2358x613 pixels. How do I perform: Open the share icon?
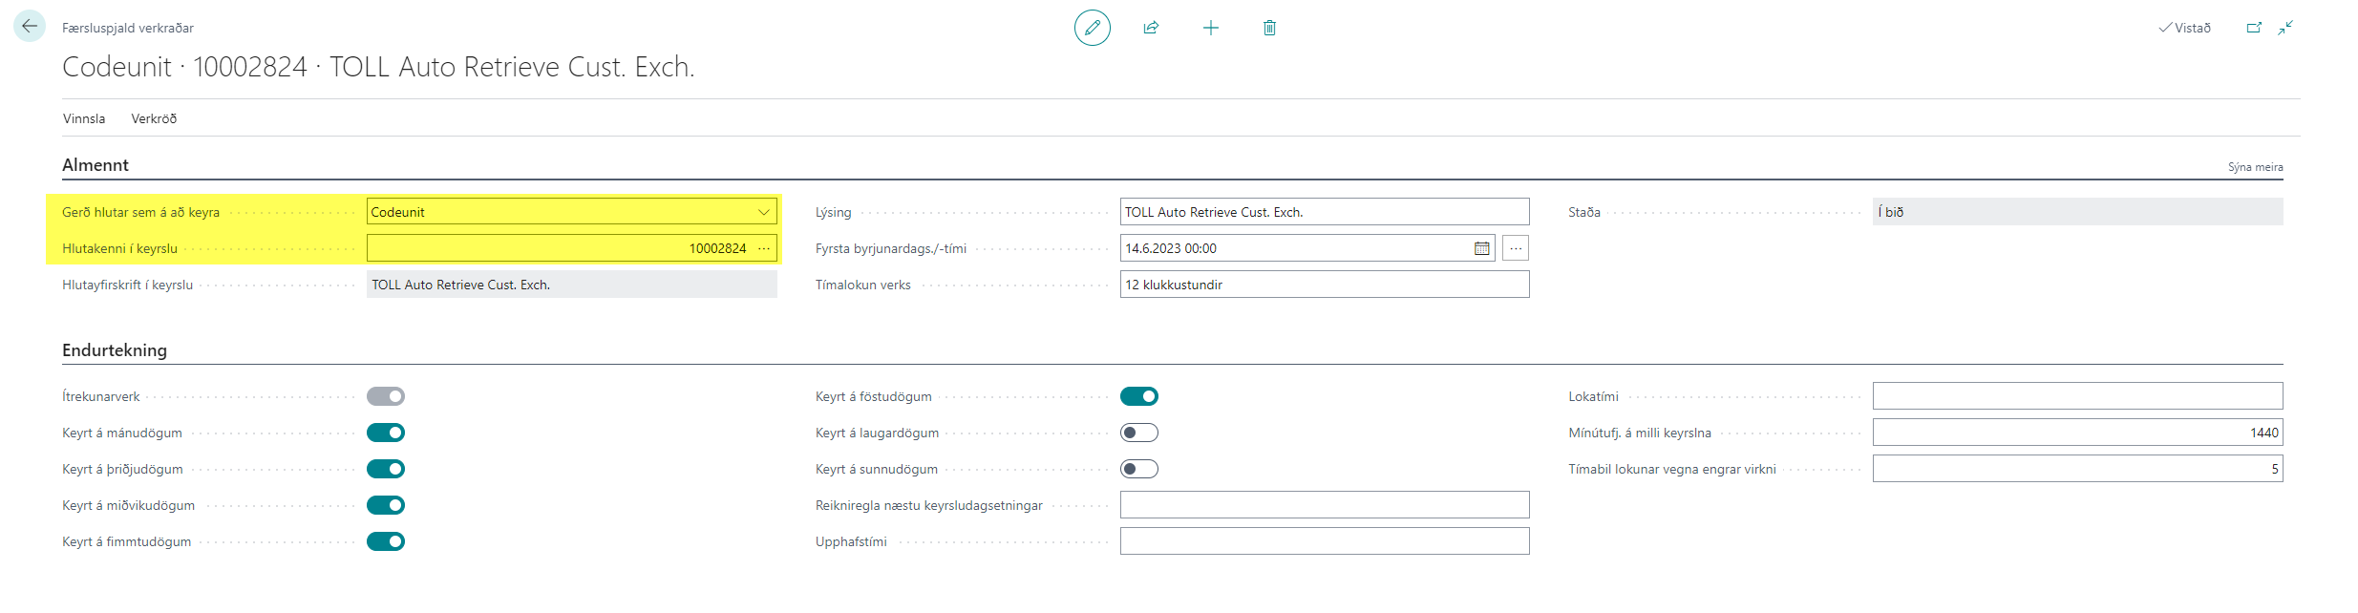1151,28
